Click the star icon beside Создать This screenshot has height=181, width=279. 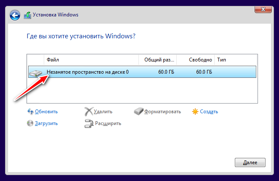(194, 112)
